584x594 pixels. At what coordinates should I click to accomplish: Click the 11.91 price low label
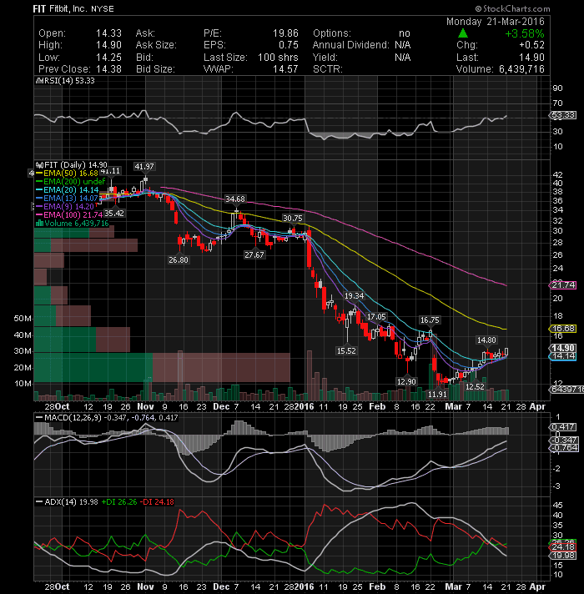click(x=437, y=395)
